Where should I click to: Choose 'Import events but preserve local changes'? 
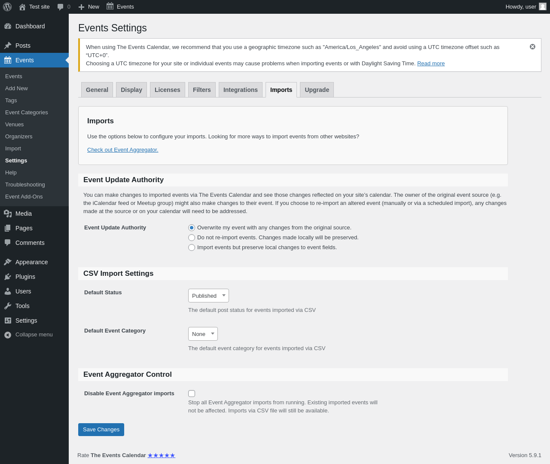[x=192, y=247]
